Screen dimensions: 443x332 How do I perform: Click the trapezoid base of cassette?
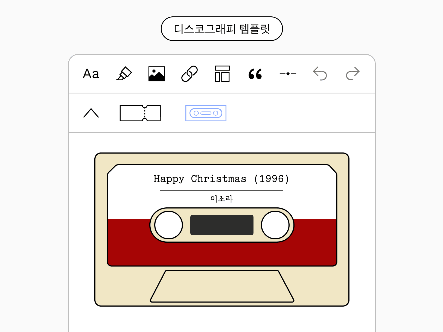click(x=222, y=286)
